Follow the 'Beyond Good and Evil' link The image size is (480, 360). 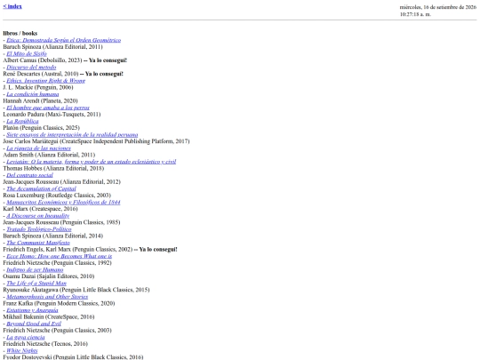(x=34, y=324)
